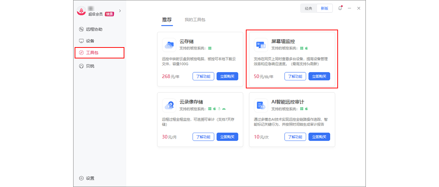Viewport: 439px width, 187px height.
Task: Click the AI智能远控审计 card title
Action: [288, 102]
